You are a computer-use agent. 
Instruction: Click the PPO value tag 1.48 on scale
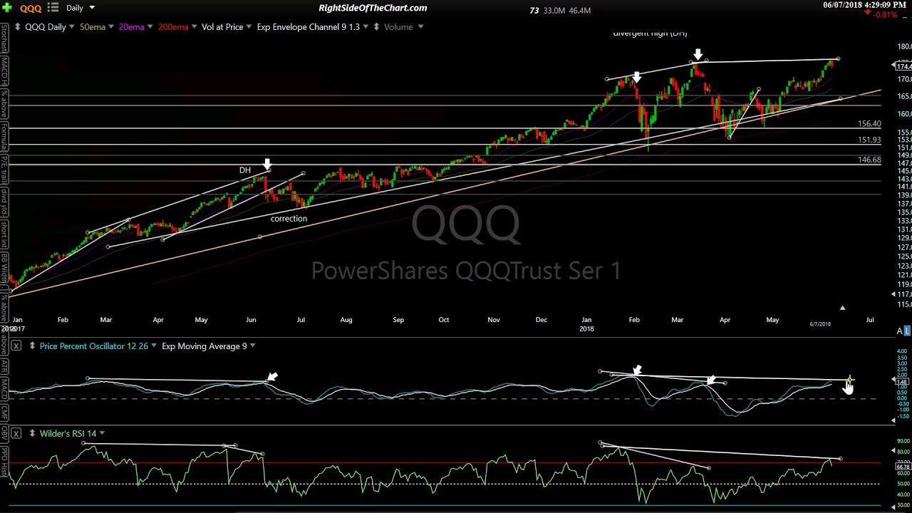pyautogui.click(x=901, y=382)
